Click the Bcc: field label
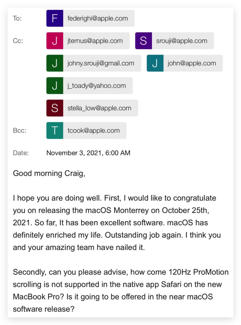The image size is (241, 325). click(20, 131)
